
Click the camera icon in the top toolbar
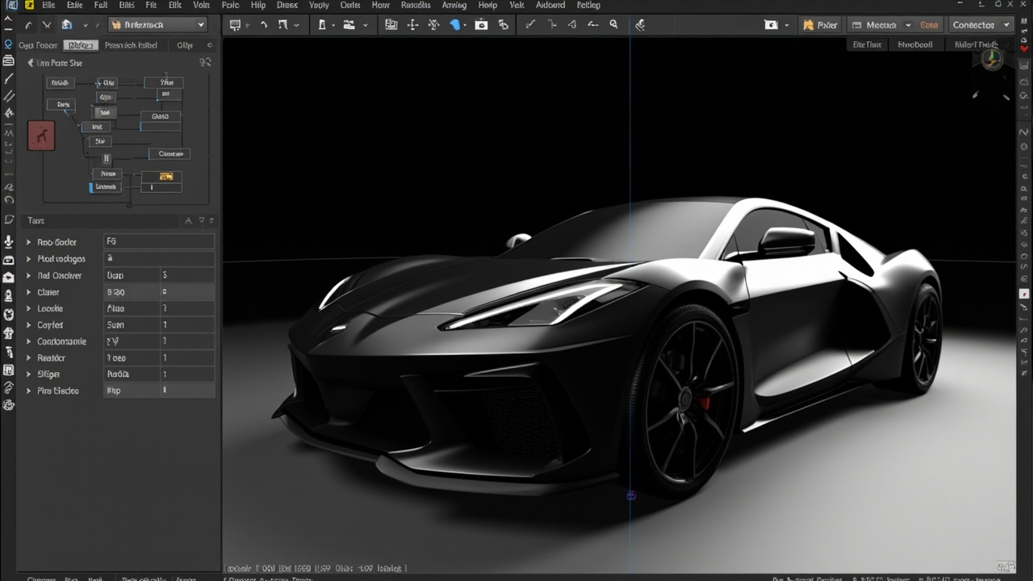pyautogui.click(x=481, y=25)
